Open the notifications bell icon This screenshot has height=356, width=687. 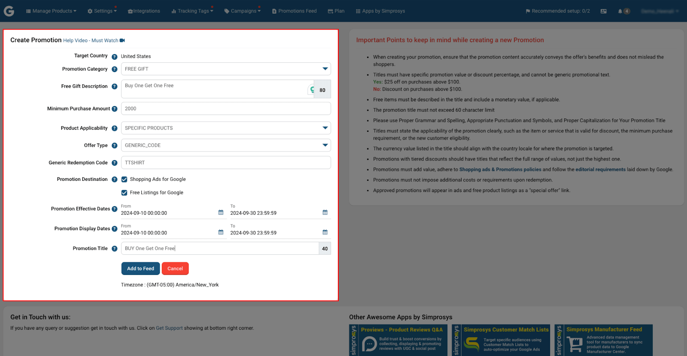[x=620, y=11]
